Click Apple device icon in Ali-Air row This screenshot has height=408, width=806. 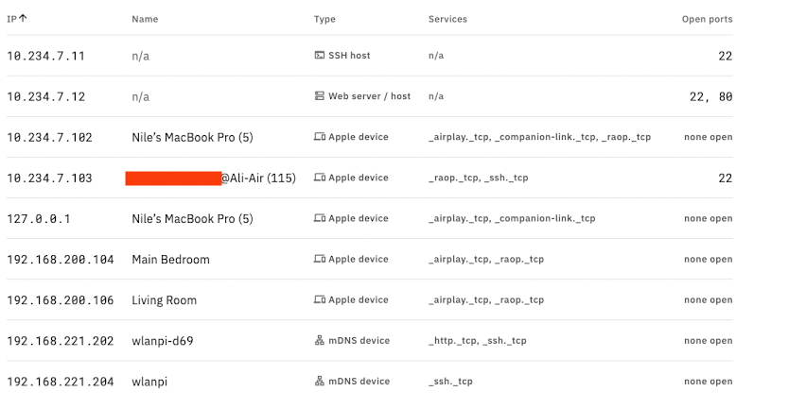coord(319,178)
